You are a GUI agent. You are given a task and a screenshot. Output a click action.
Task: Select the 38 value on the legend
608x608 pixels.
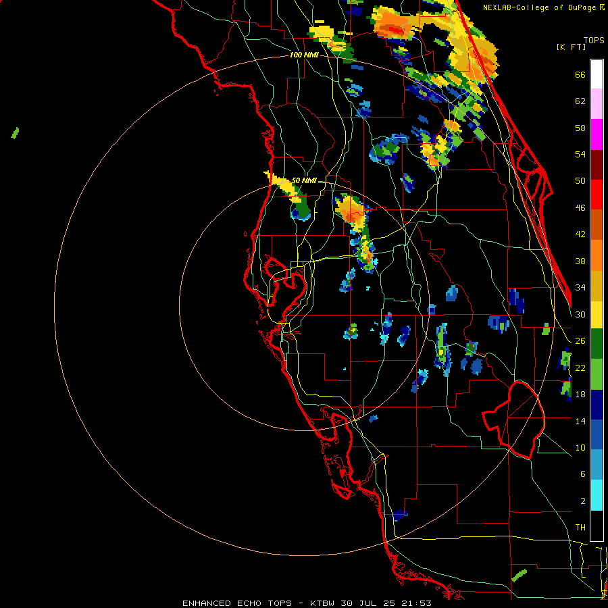pos(580,261)
